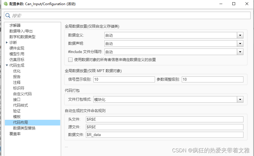The width and height of the screenshot is (254, 156).
Task: Open the 诊断 settings page
Action: pyautogui.click(x=13, y=42)
